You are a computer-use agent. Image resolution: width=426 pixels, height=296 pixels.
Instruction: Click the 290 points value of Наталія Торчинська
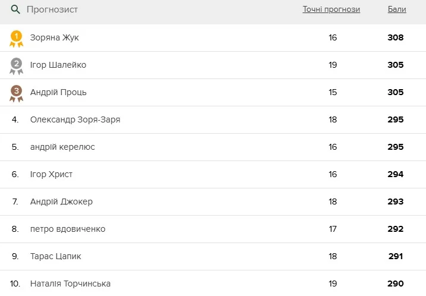click(x=395, y=284)
